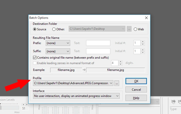Decrease the leading zeroes digits count
Viewport: 181px width, 114px height.
point(120,64)
